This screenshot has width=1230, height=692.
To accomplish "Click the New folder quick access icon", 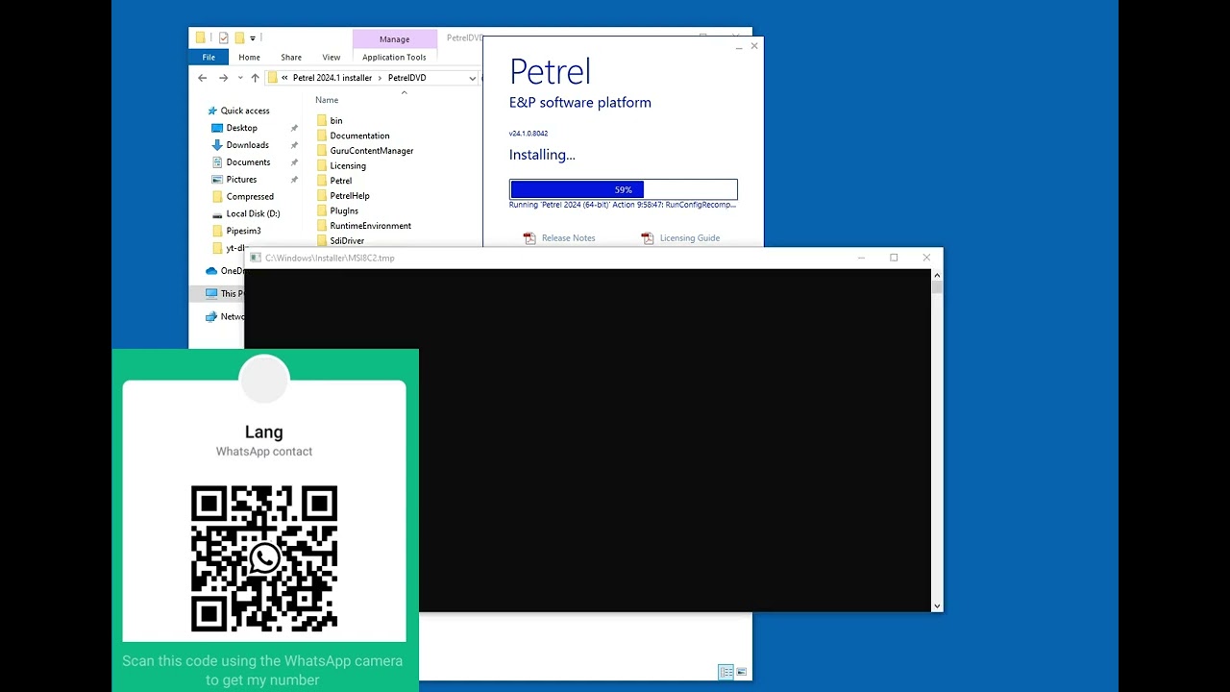I will [x=239, y=37].
